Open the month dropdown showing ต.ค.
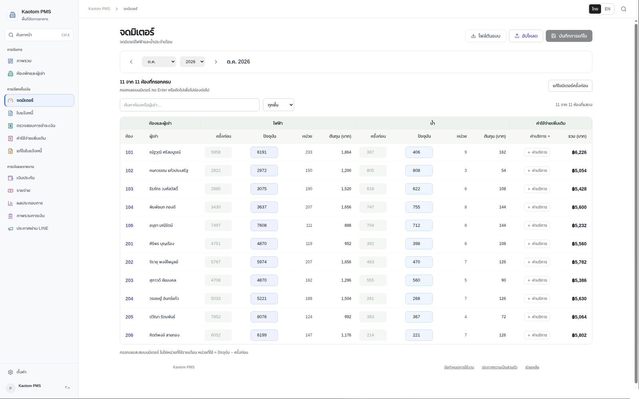The image size is (639, 399). (x=159, y=62)
